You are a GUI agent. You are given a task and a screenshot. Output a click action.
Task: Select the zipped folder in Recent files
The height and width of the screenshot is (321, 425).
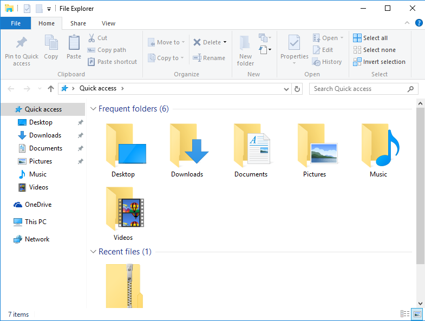tap(124, 286)
